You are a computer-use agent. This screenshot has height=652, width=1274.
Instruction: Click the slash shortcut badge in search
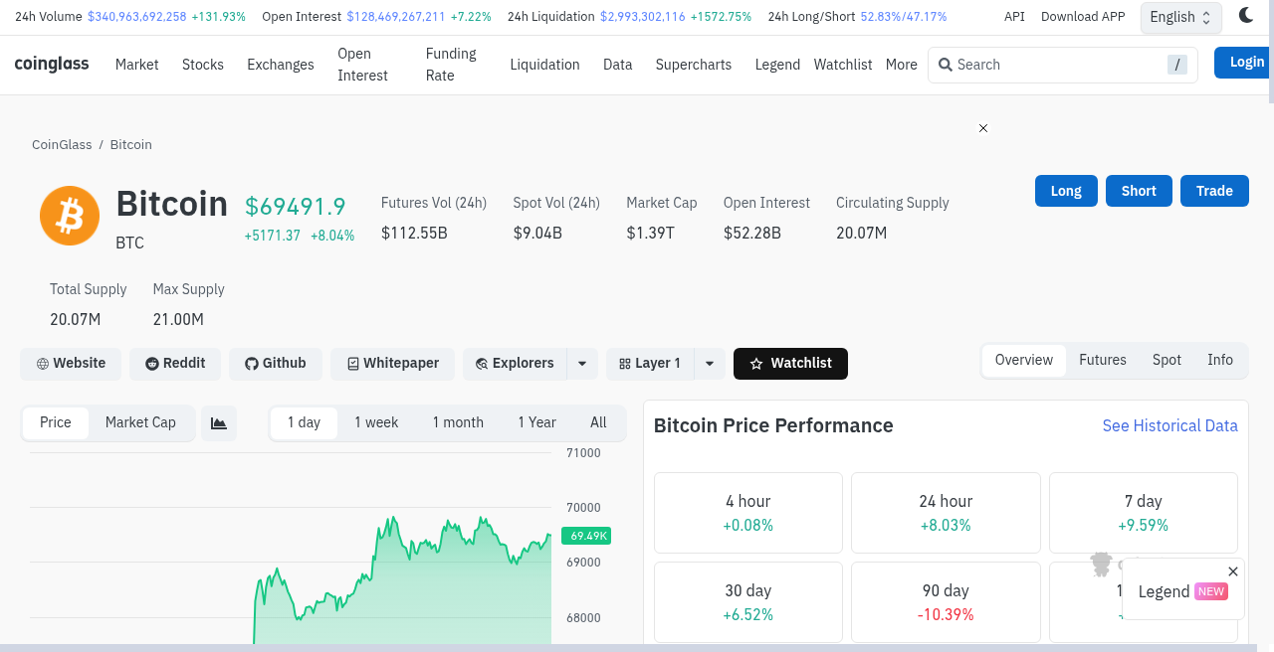tap(1177, 65)
